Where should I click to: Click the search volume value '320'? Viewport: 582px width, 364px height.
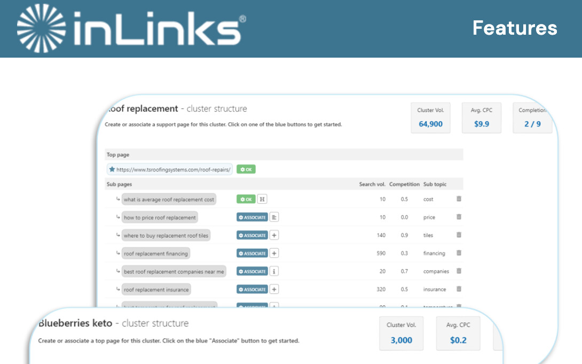click(381, 289)
